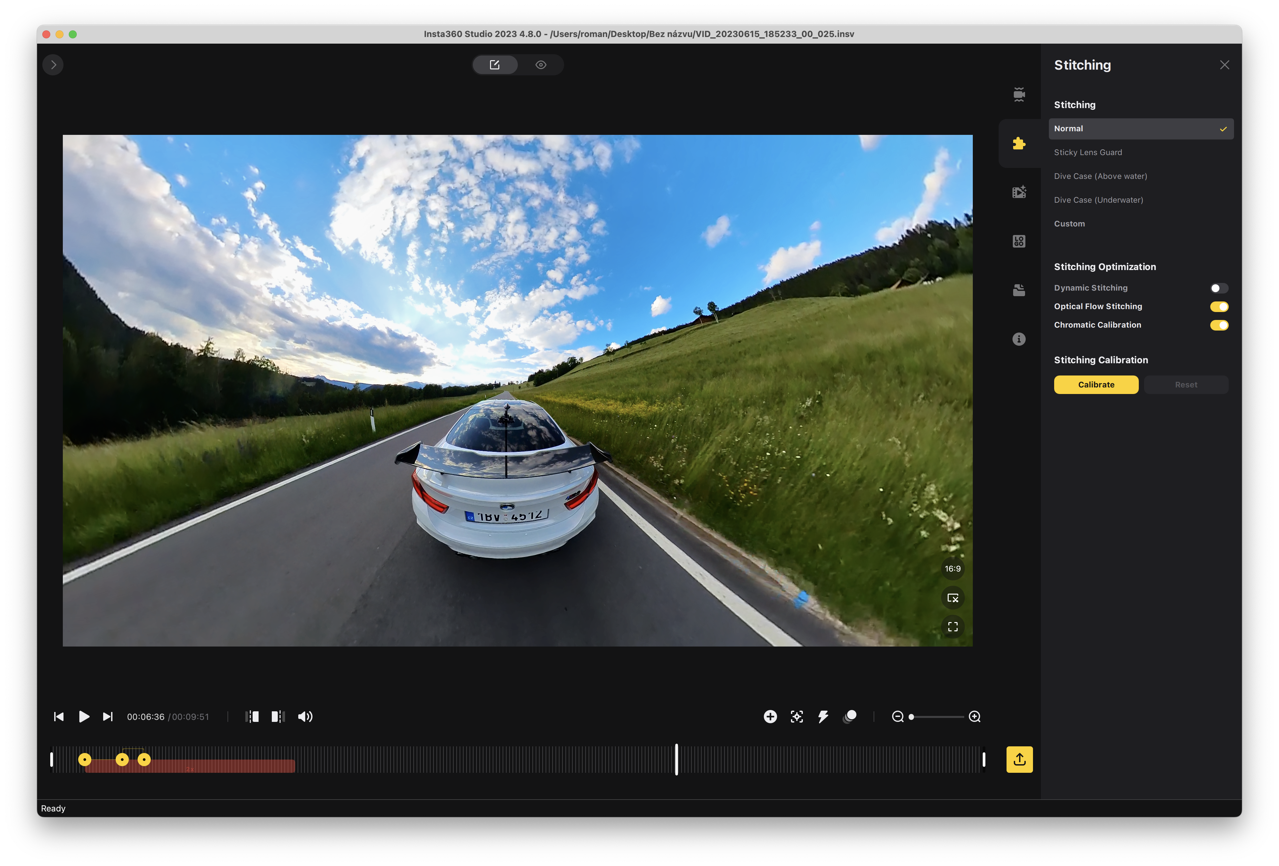Add a keyframe with the plus icon
This screenshot has height=866, width=1279.
point(770,716)
